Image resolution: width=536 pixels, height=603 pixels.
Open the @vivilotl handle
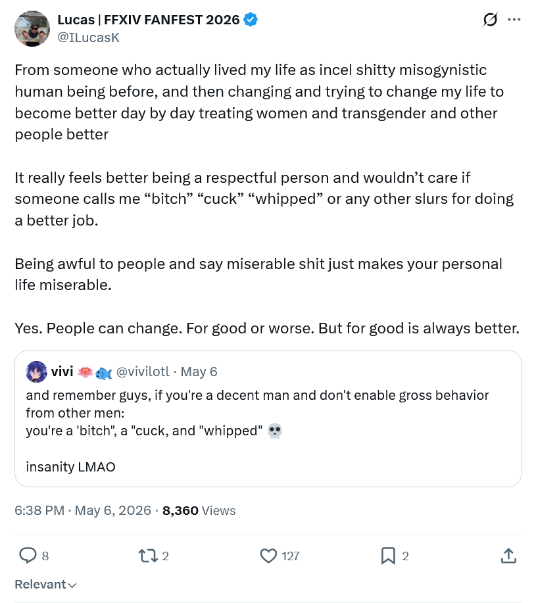[x=143, y=372]
